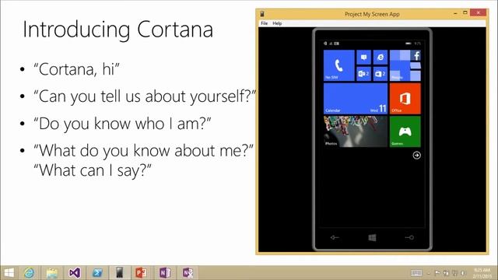498x280 pixels.
Task: Open OneNote clipping tool on the taskbar
Action: tap(188, 273)
